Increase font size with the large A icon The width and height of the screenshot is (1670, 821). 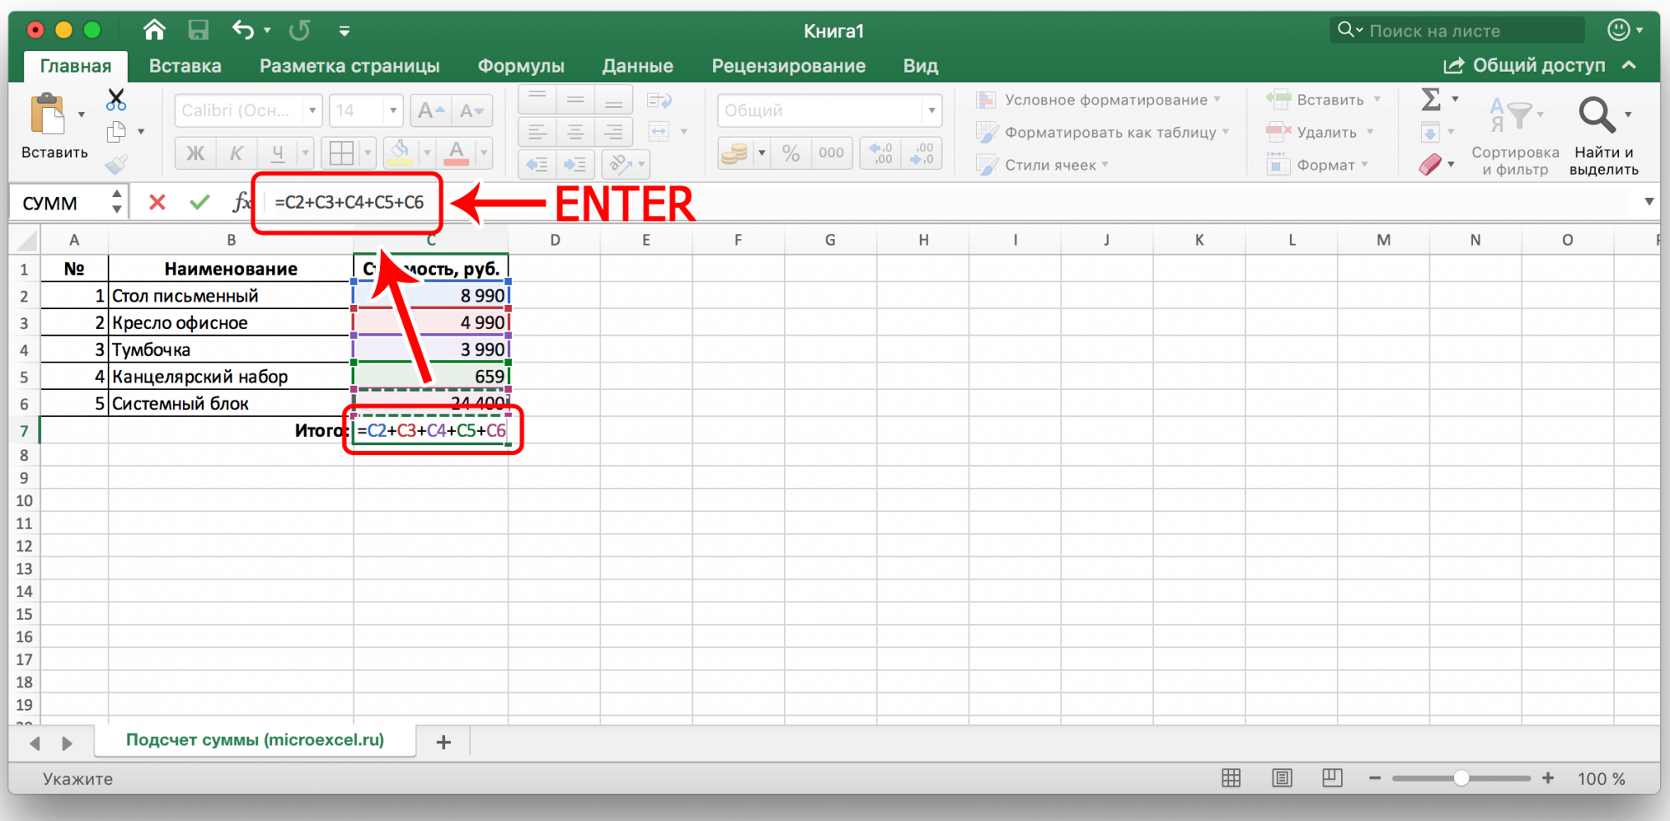pos(432,110)
